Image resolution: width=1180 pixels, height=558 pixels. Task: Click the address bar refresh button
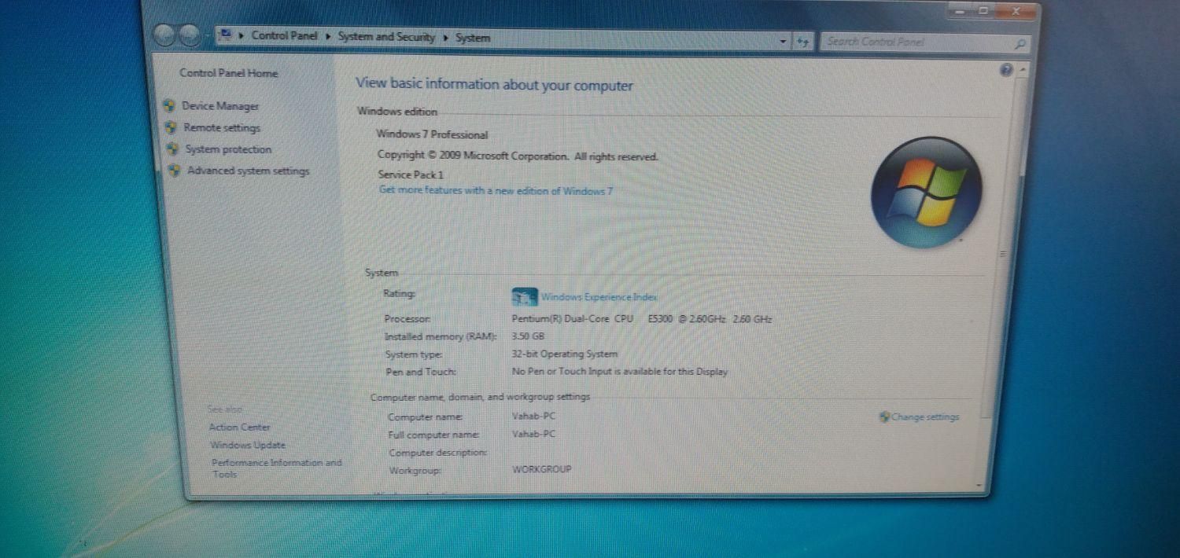802,42
